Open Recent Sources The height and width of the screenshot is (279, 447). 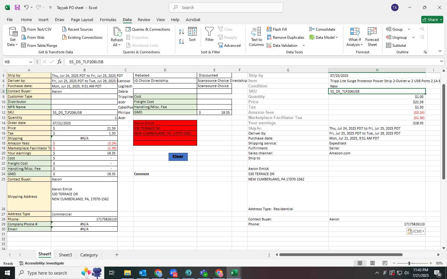(x=78, y=29)
